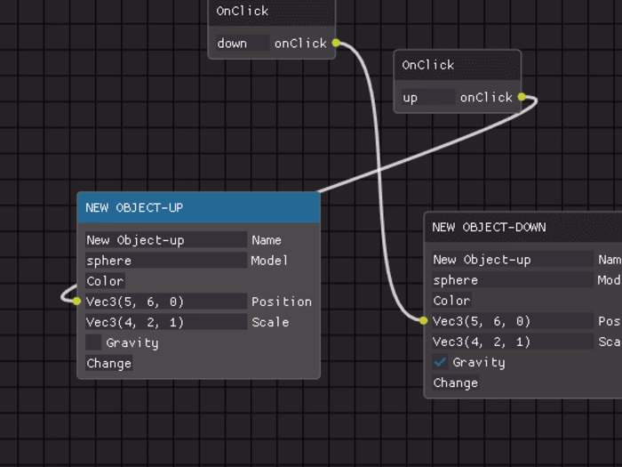Click the 'up' field in OnClick node

click(x=428, y=97)
